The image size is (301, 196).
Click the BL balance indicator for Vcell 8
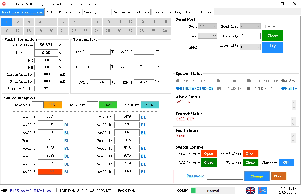[x=67, y=172]
